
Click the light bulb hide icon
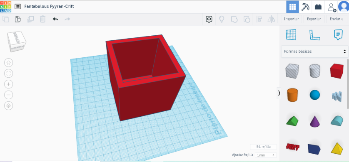tap(222, 19)
